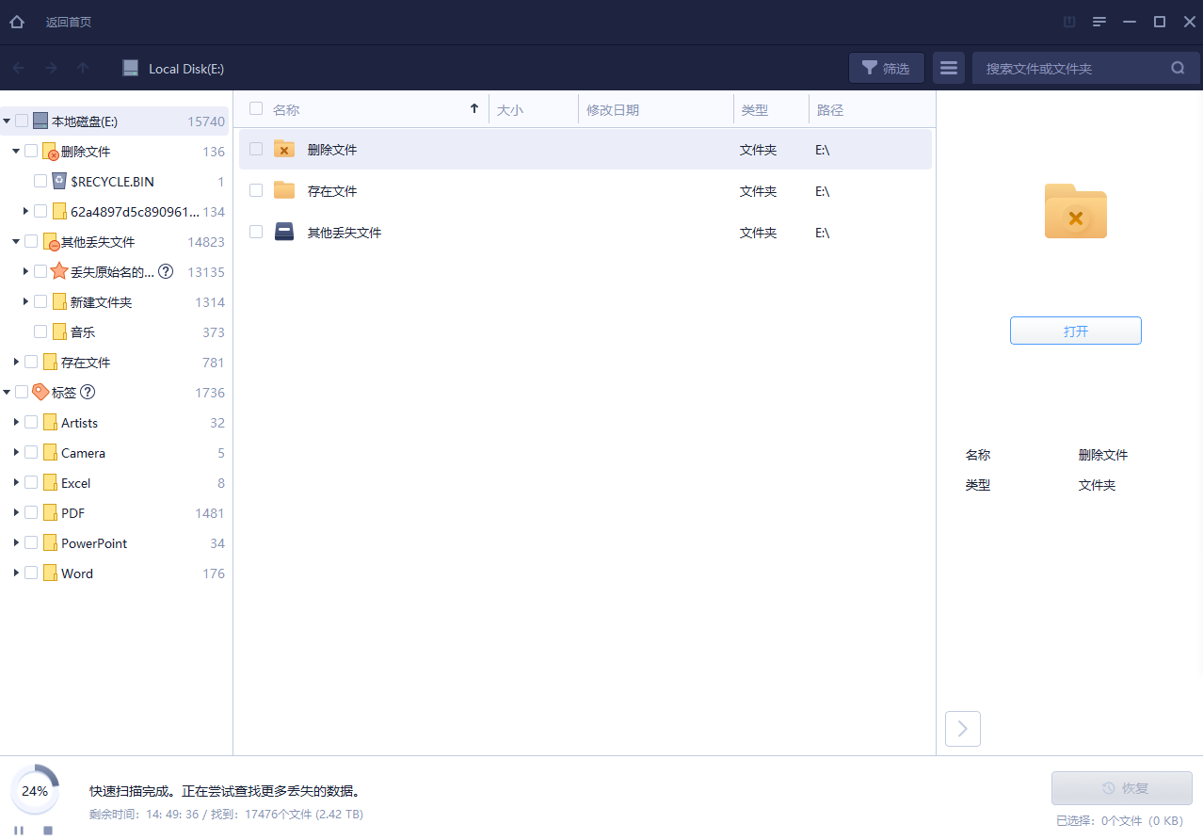The image size is (1203, 840).
Task: Click the Local Disk(E:) drive icon
Action: pyautogui.click(x=131, y=68)
